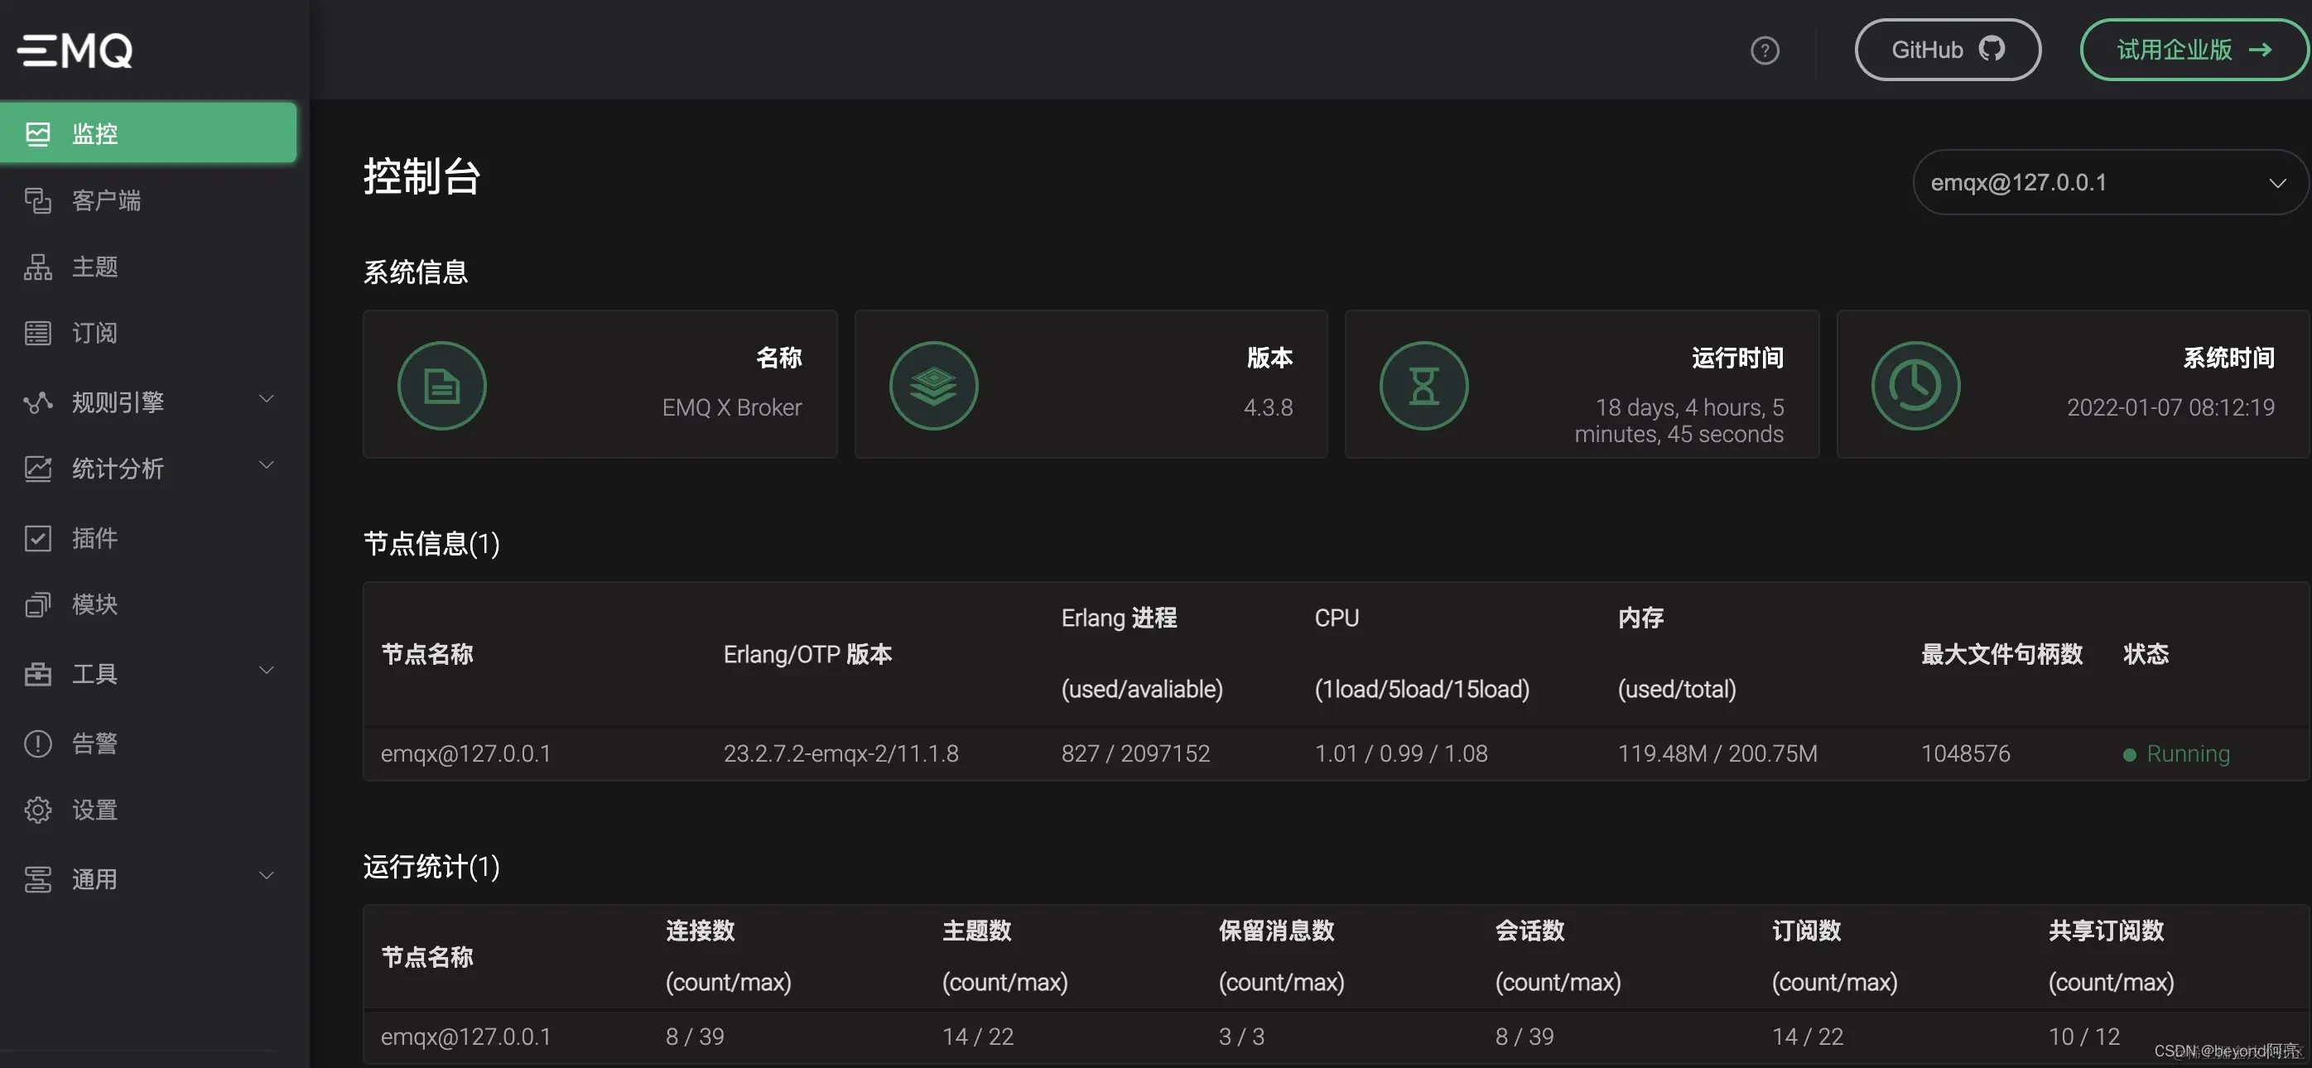
Task: Select the 订阅 subscriptions icon
Action: 38,333
